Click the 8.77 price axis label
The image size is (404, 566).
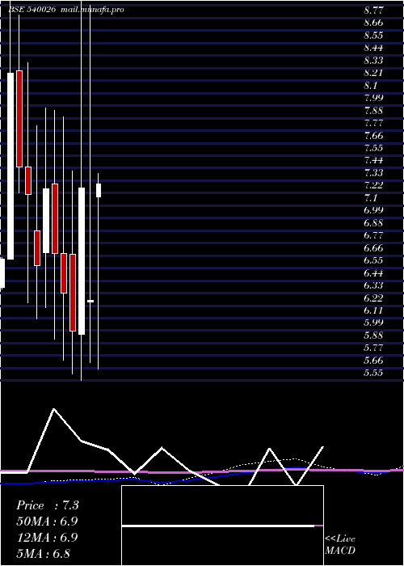(373, 11)
